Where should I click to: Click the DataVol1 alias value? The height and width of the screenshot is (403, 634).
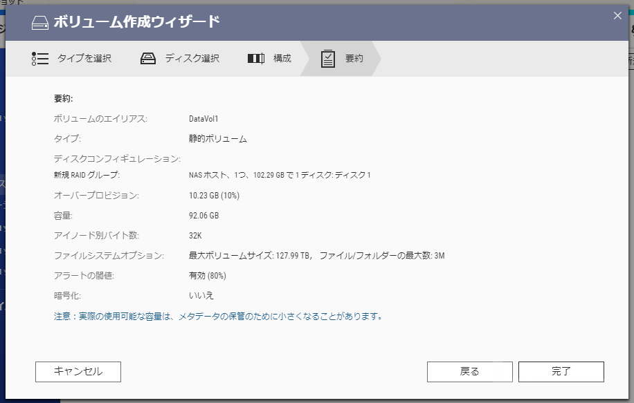[203, 119]
